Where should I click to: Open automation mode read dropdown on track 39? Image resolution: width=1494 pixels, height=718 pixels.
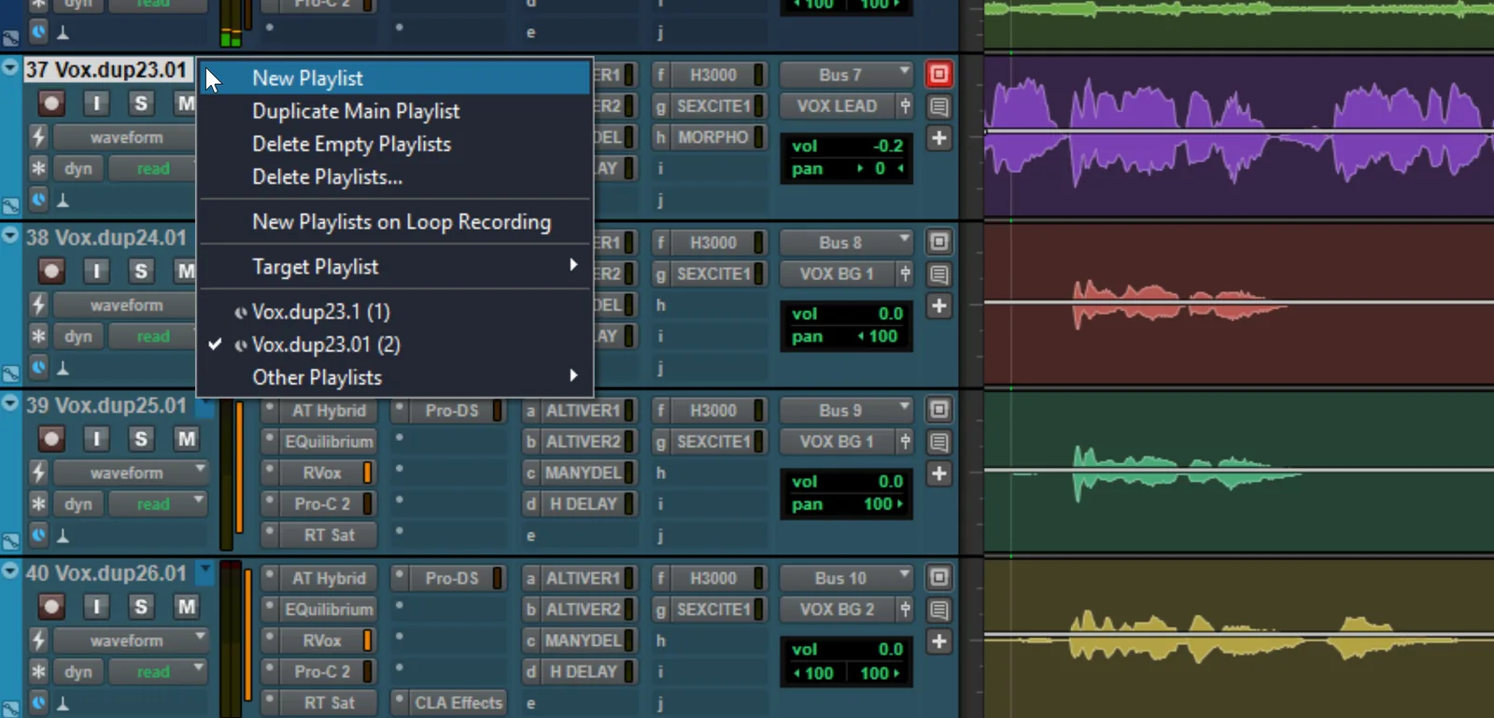click(x=158, y=504)
